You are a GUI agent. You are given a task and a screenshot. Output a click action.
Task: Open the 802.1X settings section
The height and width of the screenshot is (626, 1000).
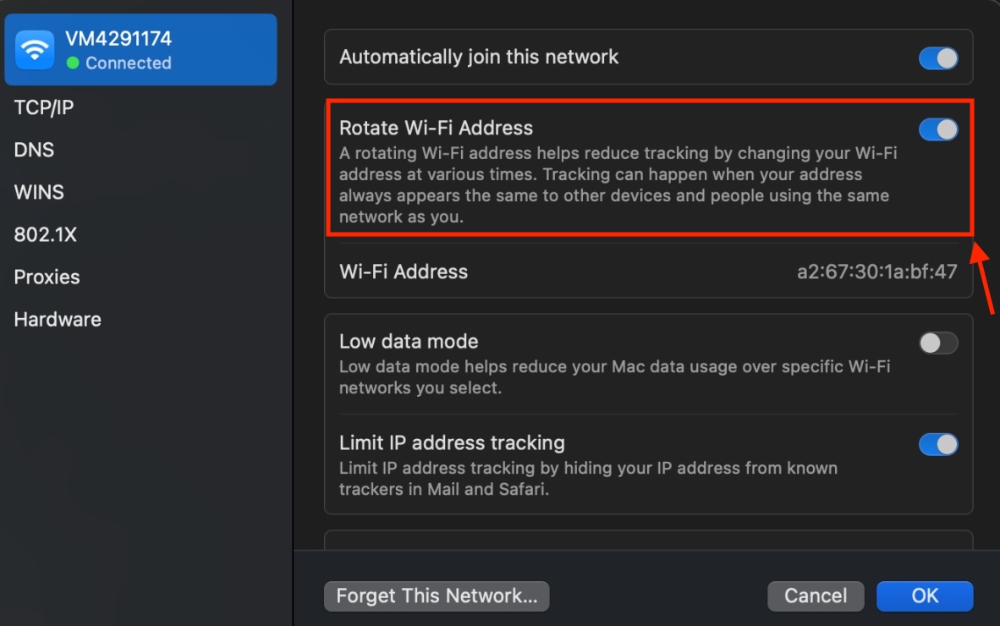46,234
